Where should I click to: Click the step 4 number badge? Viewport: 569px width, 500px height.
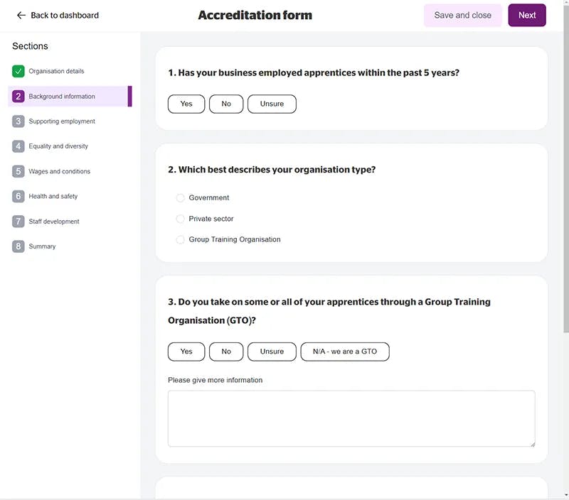pyautogui.click(x=18, y=146)
